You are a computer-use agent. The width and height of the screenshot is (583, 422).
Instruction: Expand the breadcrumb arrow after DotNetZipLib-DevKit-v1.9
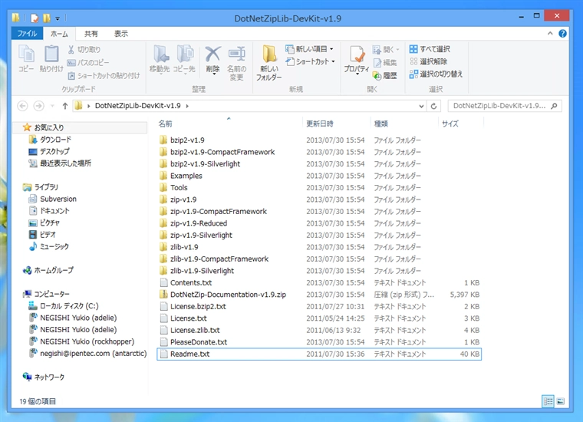(x=187, y=106)
